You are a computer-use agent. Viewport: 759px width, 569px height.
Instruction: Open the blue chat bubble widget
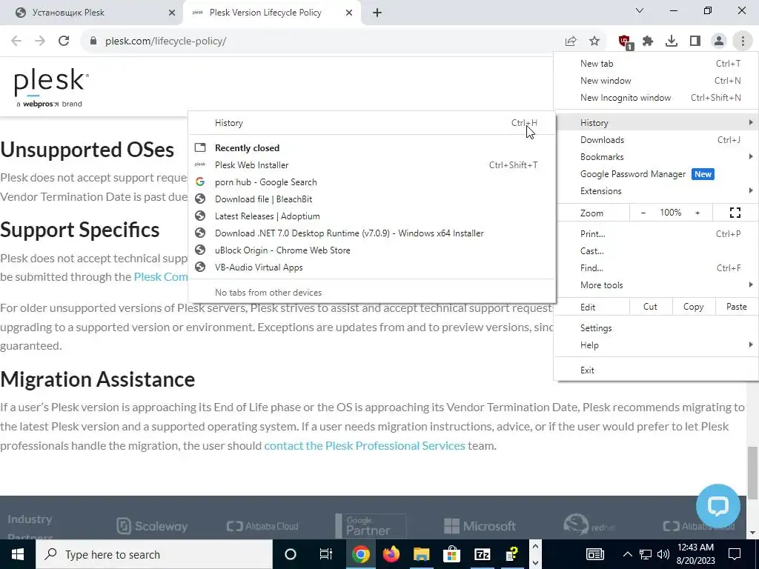(717, 505)
